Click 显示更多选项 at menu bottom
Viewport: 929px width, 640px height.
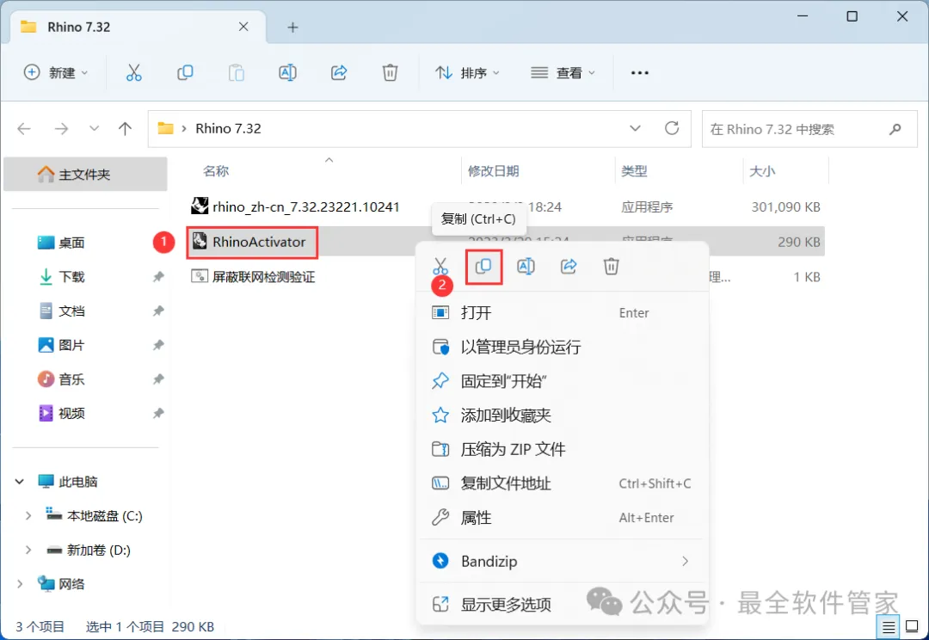562,605
